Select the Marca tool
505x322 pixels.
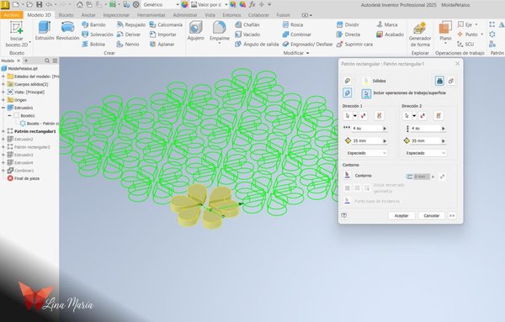tap(387, 24)
